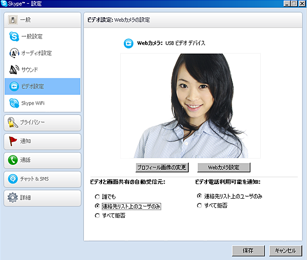
Task: Select the ビデオ設定 camera icon
Action: point(14,86)
